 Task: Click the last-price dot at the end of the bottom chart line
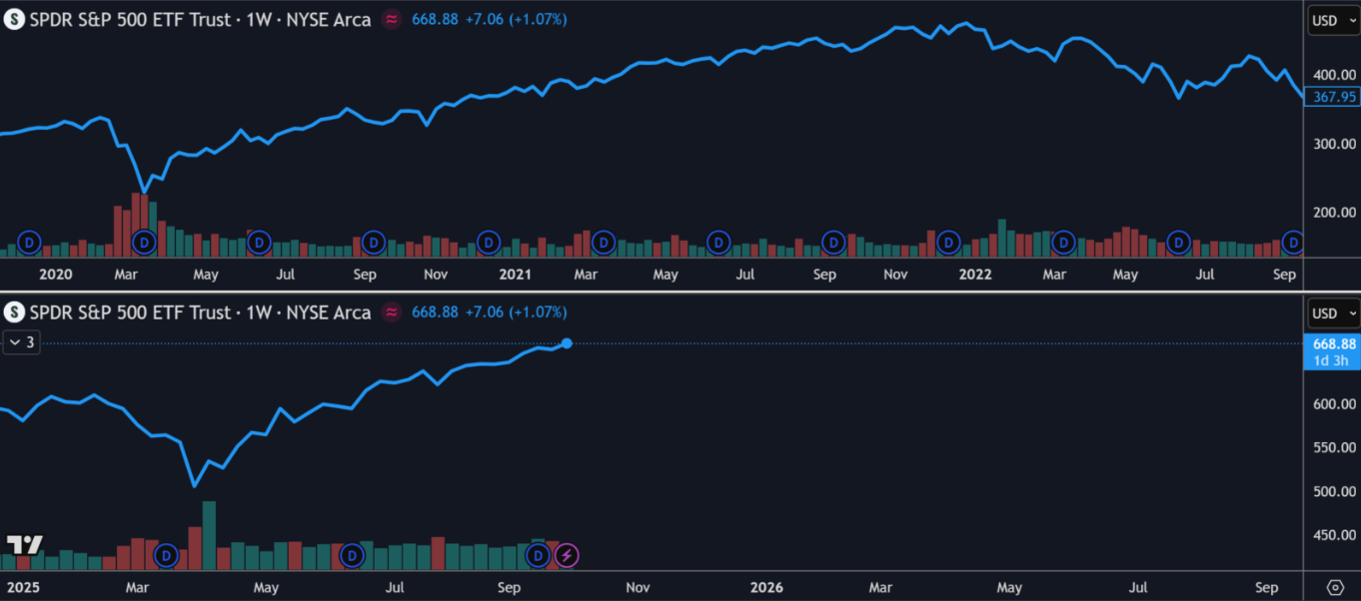pos(567,343)
